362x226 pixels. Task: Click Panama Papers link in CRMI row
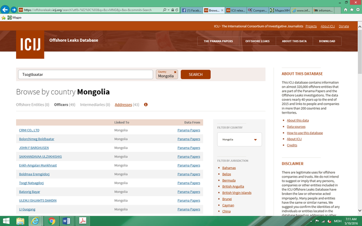tap(189, 130)
